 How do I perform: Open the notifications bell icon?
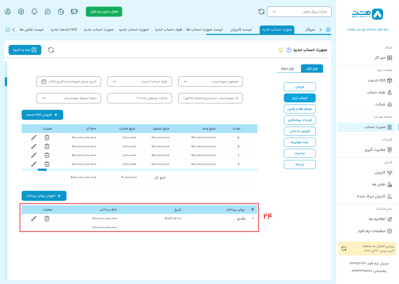[x=34, y=12]
